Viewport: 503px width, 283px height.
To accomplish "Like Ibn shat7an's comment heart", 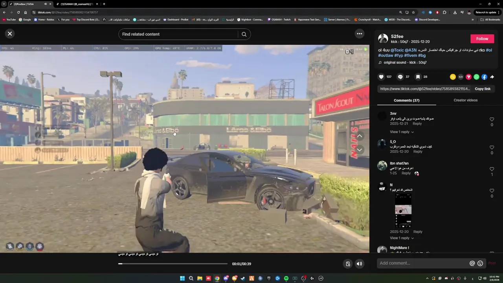I will coord(492,169).
